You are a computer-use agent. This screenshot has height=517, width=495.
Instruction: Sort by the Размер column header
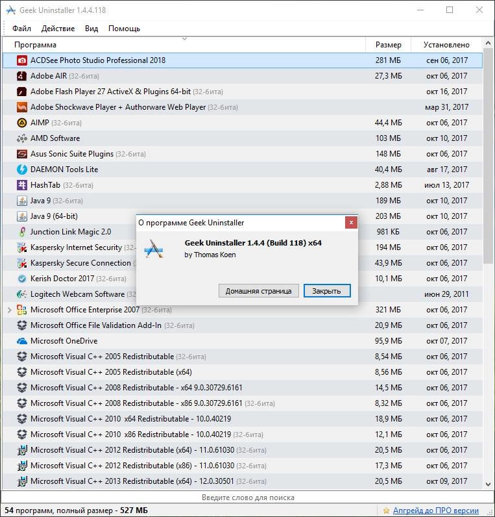point(389,45)
